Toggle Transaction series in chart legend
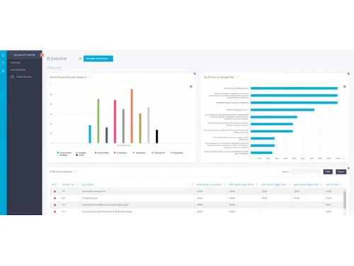The image size is (354, 266). 139,153
